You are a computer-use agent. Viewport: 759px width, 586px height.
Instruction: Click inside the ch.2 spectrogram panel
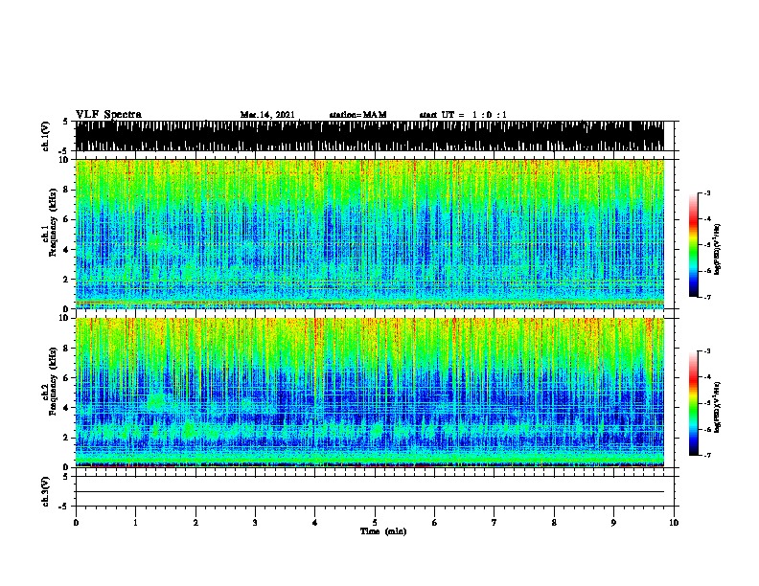pos(370,393)
